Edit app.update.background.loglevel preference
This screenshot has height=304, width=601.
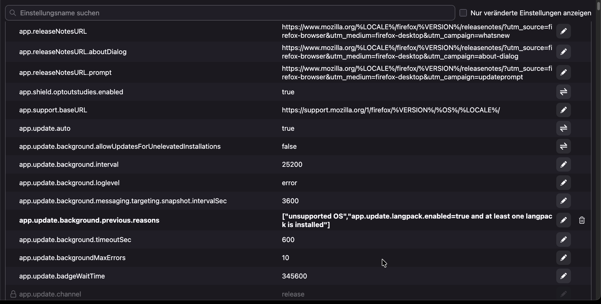pyautogui.click(x=563, y=183)
